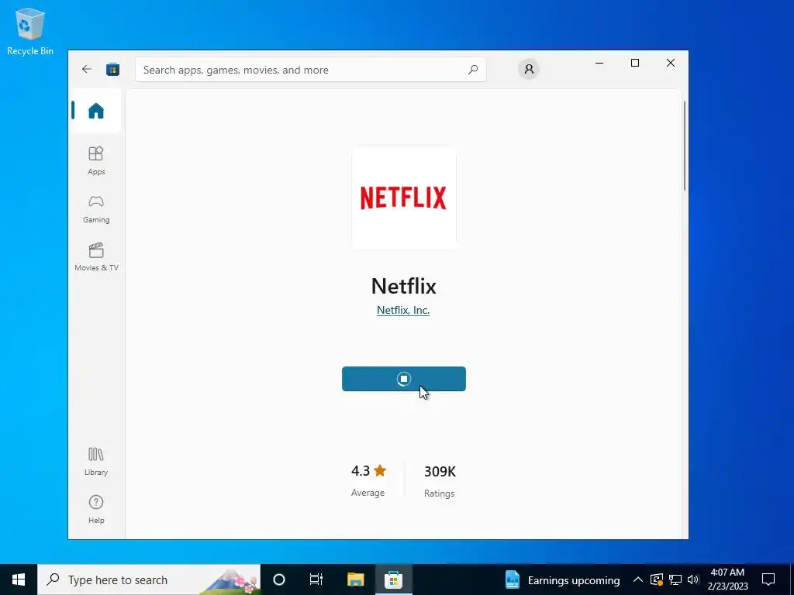Open the Gaming section in sidebar
This screenshot has width=794, height=595.
click(x=96, y=208)
